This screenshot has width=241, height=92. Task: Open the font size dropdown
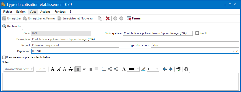44,69
